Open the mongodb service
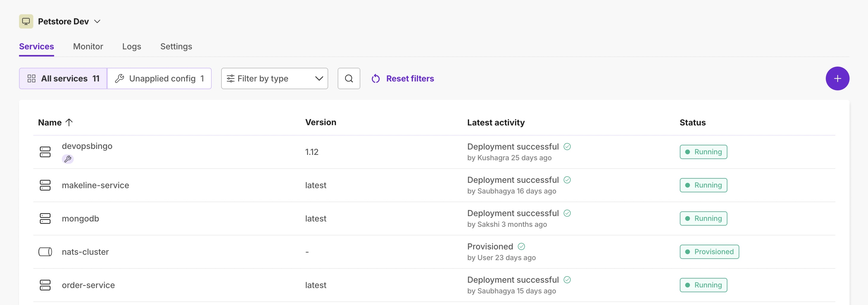 pos(80,218)
